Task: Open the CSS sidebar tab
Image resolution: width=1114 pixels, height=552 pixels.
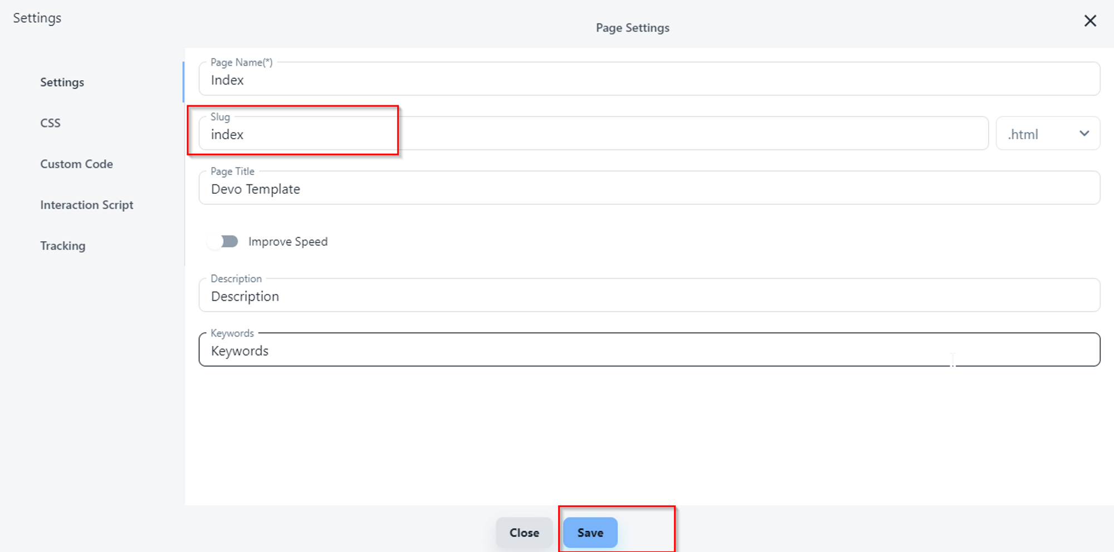Action: click(50, 123)
